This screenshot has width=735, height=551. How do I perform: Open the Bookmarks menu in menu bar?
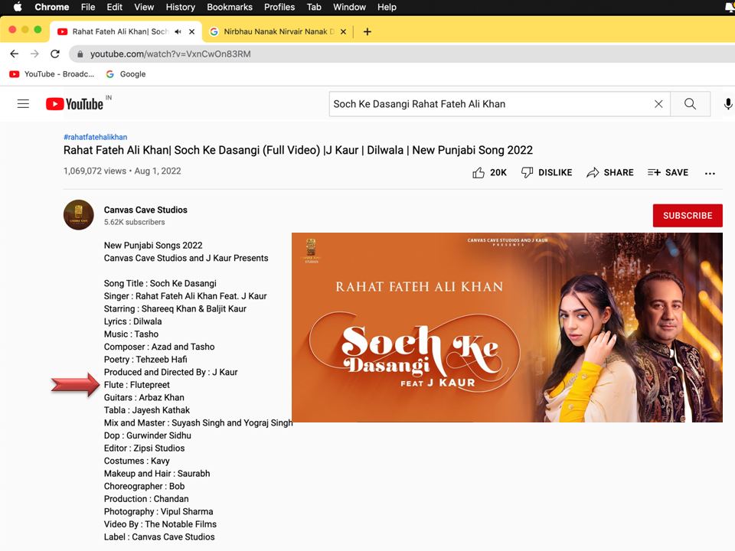point(229,7)
